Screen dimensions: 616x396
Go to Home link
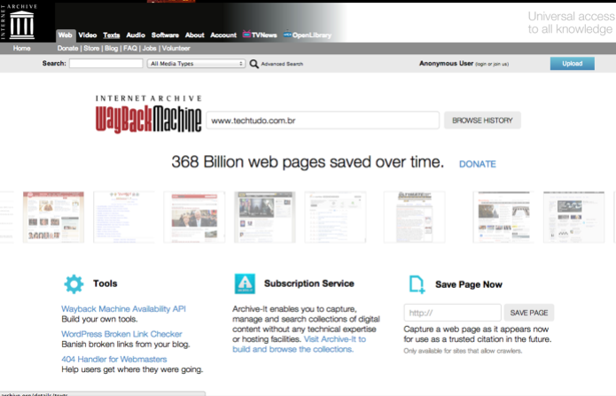click(21, 49)
